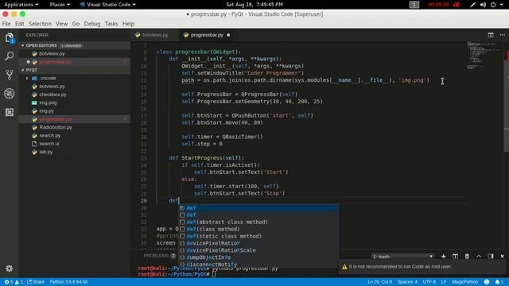Change the LF line ending
The image size is (509, 286).
tap(444, 282)
